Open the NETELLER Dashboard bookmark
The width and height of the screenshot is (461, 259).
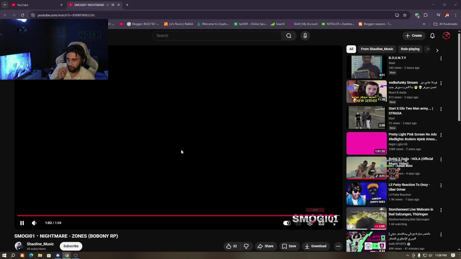[x=338, y=24]
